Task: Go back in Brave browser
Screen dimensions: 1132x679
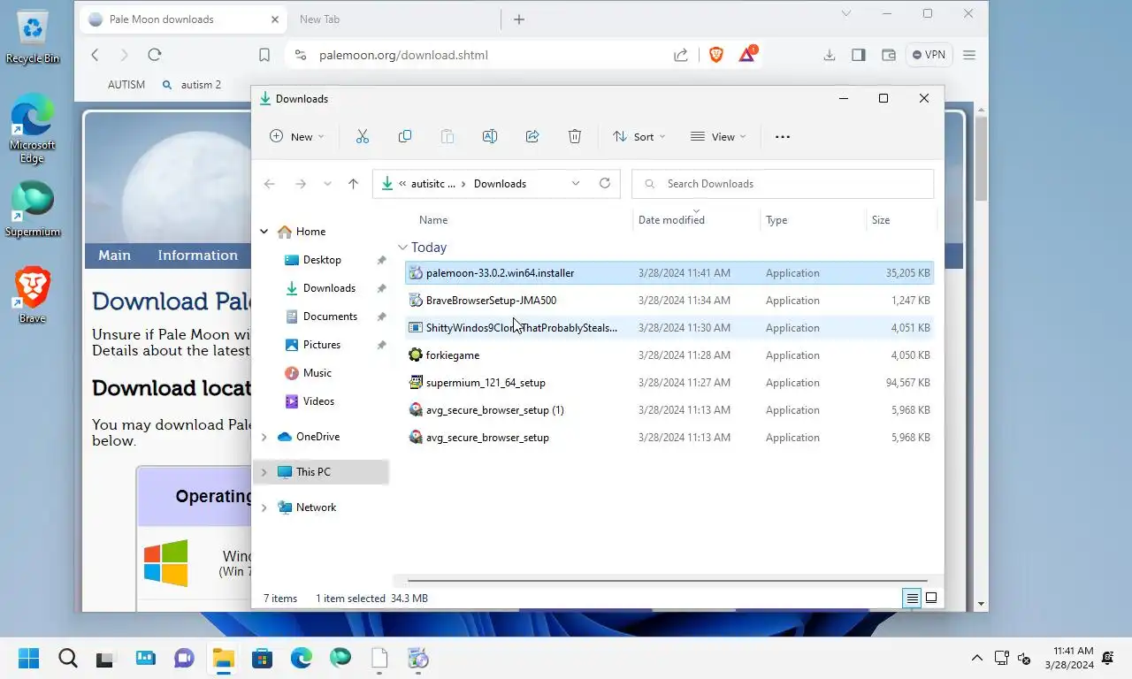Action: point(96,55)
